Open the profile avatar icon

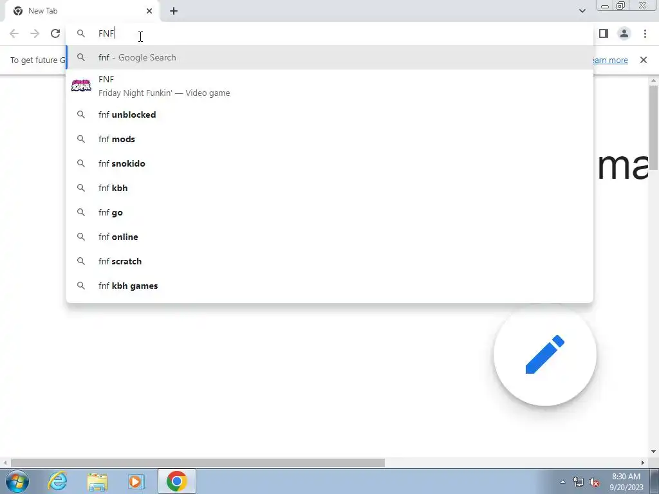click(x=624, y=33)
